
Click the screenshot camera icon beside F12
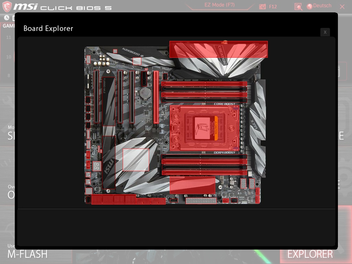(x=262, y=6)
